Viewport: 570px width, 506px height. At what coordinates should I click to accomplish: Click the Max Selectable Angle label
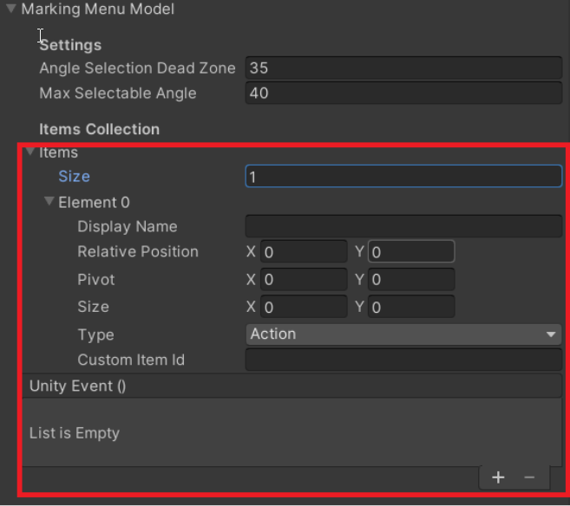coord(118,93)
